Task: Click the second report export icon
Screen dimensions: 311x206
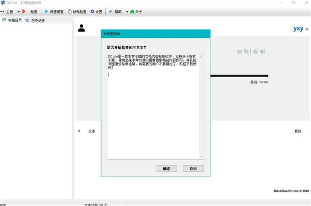Action: (x=262, y=51)
